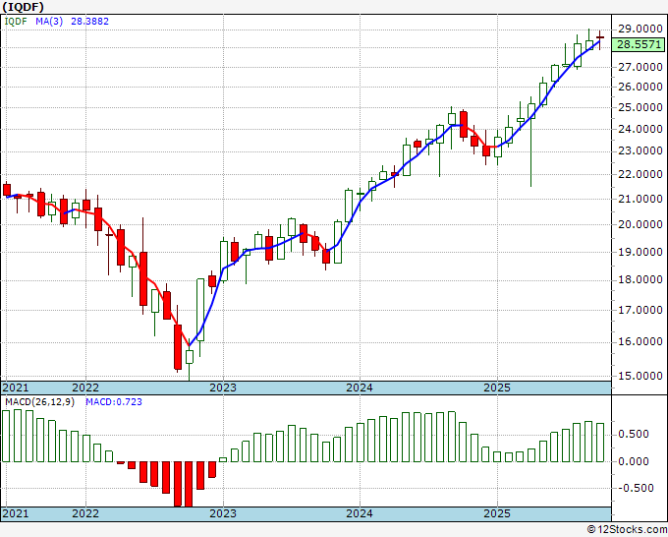Click the (IQDF) ticker title
Screen dimensions: 668x537
[x=24, y=7]
